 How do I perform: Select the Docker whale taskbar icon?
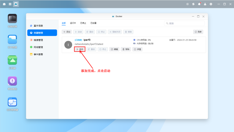pyautogui.click(x=16, y=4)
